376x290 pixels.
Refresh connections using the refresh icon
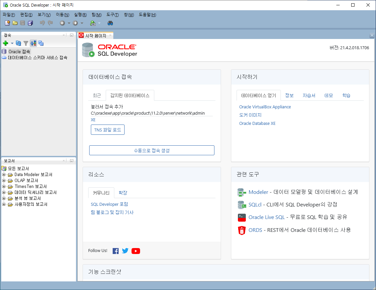18,43
